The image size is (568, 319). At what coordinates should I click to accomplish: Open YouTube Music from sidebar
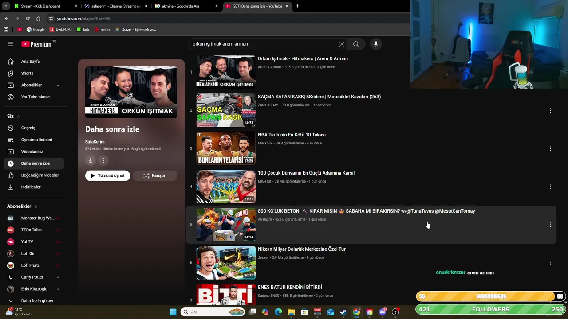34,97
